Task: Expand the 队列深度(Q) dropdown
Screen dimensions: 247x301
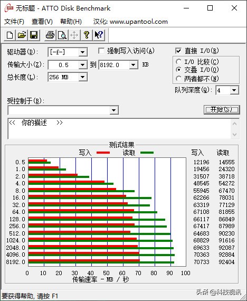Action: coord(234,90)
